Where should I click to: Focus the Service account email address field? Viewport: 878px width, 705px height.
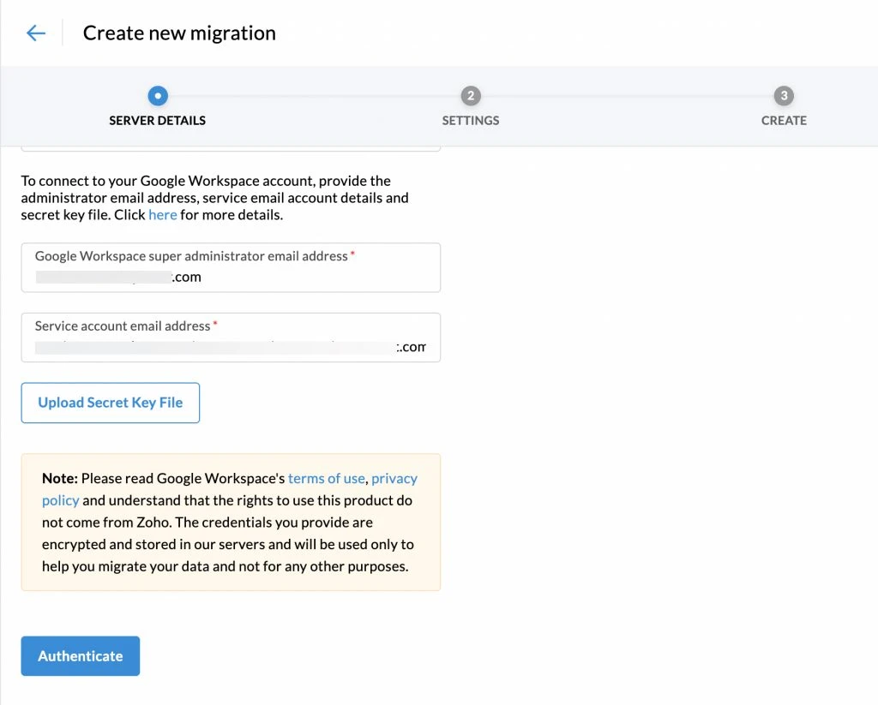point(231,338)
